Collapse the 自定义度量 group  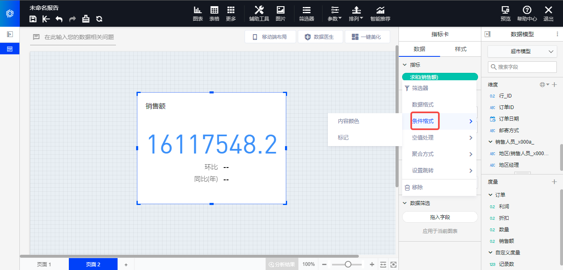490,252
